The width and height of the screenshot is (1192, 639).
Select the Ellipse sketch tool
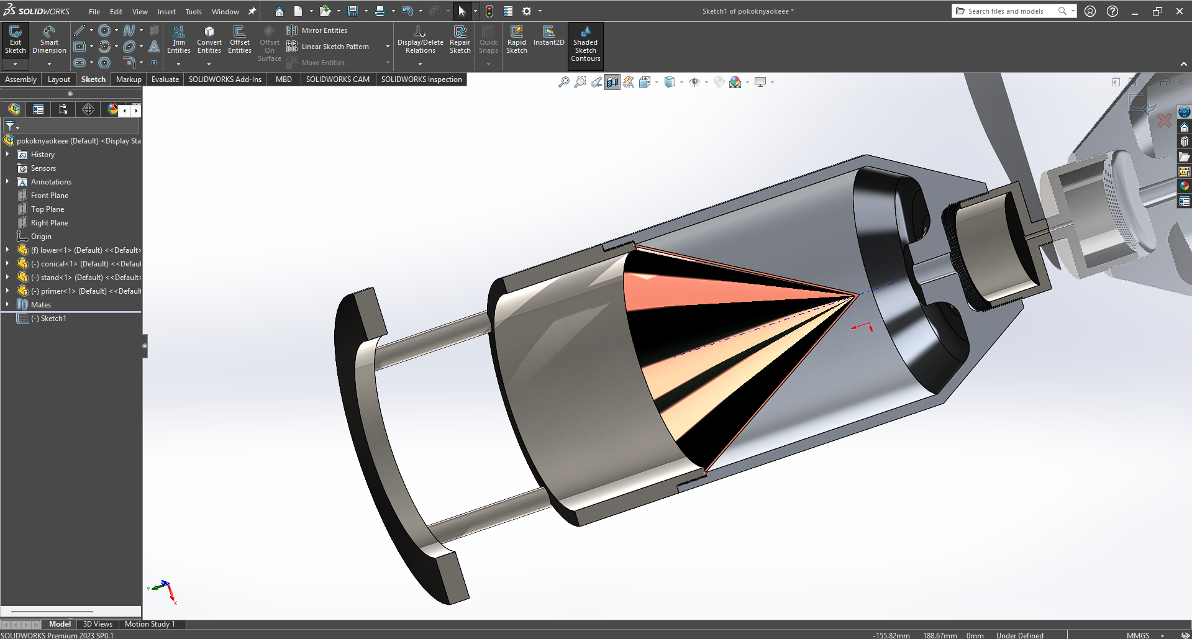(129, 47)
